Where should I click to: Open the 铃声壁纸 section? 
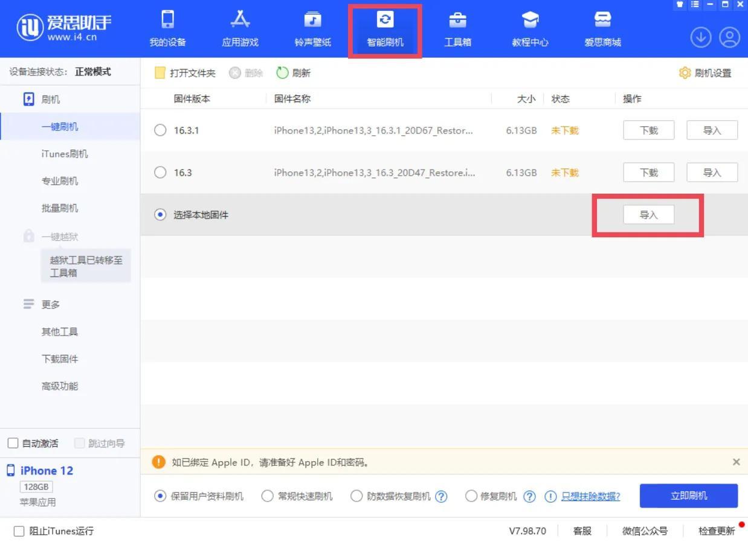pyautogui.click(x=312, y=27)
